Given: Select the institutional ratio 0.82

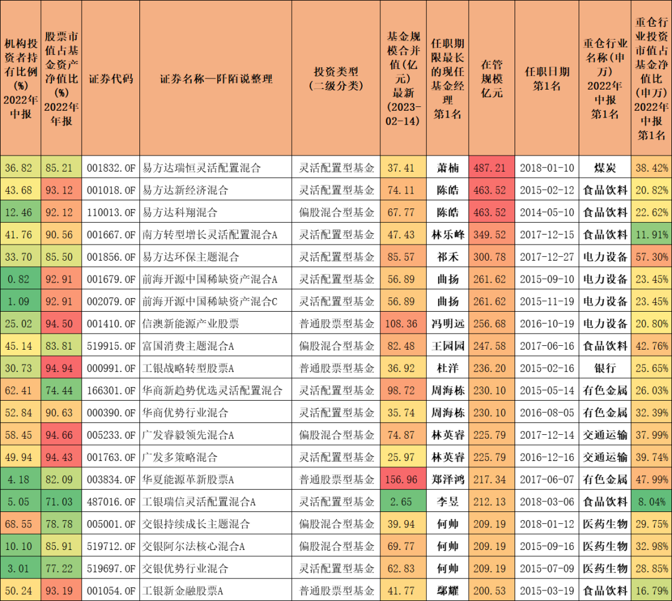Looking at the screenshot, I should point(20,279).
